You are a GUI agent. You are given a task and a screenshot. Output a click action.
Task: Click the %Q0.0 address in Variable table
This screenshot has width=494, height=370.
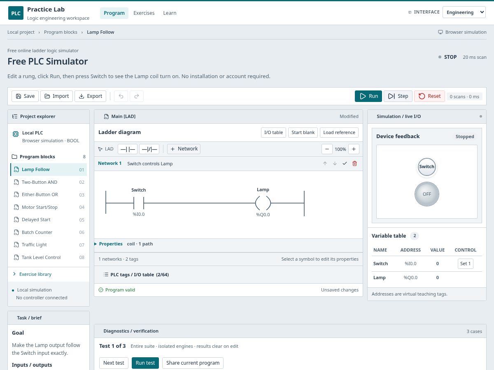(410, 277)
